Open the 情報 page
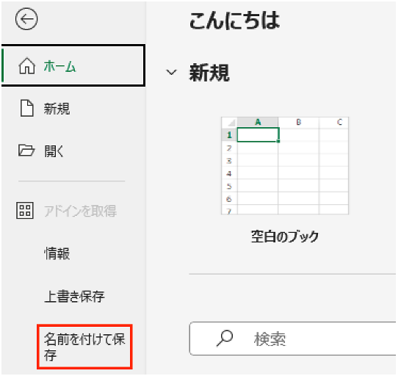This screenshot has height=376, width=401. tap(57, 254)
